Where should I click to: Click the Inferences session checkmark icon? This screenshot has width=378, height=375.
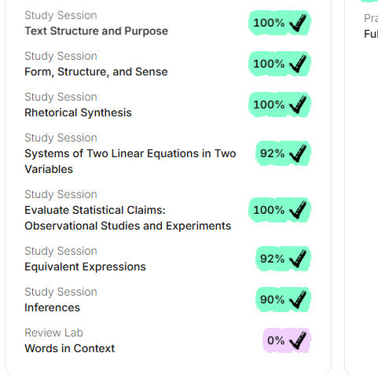click(x=298, y=300)
